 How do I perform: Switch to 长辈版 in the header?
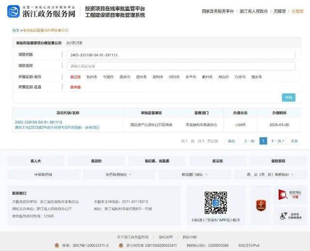[x=296, y=11]
